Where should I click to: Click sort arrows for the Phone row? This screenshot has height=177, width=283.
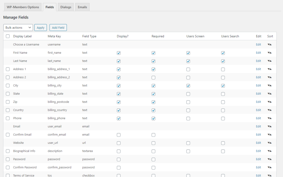click(x=270, y=118)
